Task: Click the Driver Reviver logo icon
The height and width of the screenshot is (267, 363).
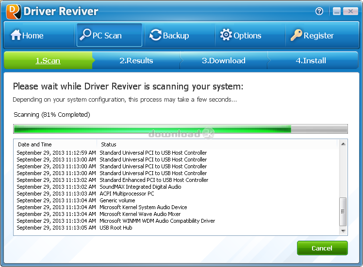Action: pyautogui.click(x=14, y=12)
